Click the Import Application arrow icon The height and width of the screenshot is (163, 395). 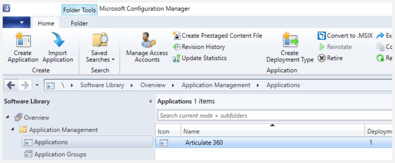click(58, 40)
